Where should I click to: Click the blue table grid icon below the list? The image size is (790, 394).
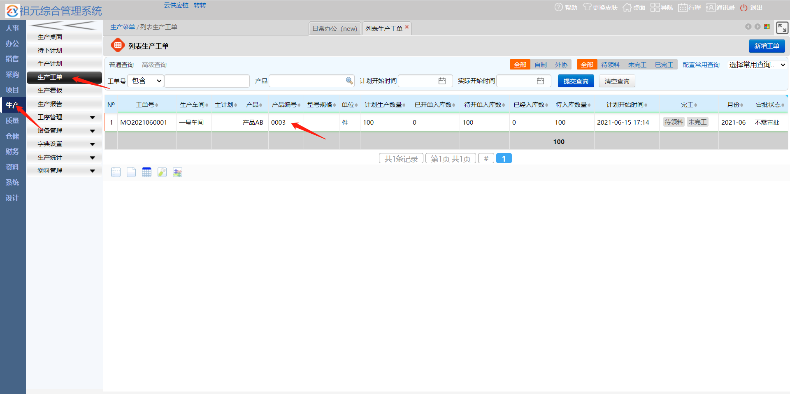pos(146,172)
